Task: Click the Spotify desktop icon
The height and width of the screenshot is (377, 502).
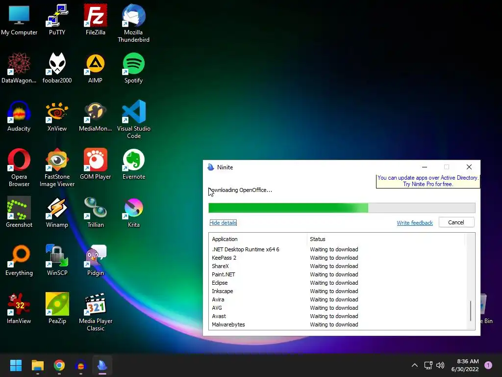Action: pyautogui.click(x=133, y=68)
